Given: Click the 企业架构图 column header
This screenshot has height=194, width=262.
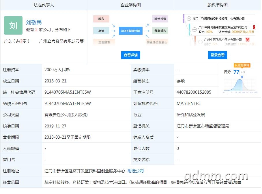Looking at the screenshot, I should tap(131, 5).
